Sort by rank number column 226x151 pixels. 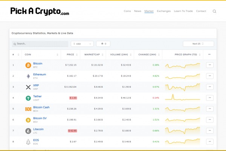click(15, 54)
